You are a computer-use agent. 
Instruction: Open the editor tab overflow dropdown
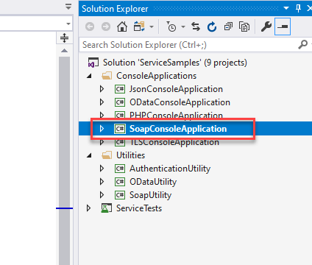pyautogui.click(x=68, y=7)
